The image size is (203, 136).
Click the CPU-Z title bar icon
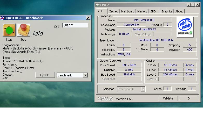pyautogui.click(x=98, y=5)
